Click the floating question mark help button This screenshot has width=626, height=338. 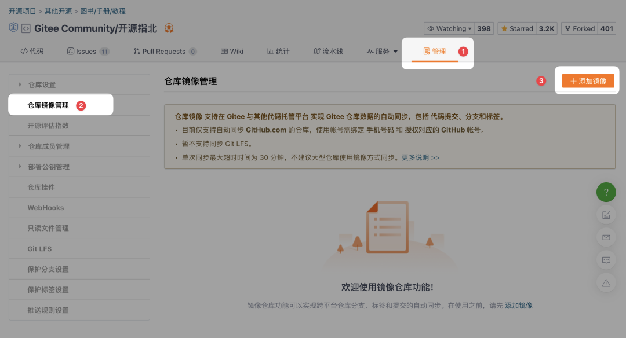coord(606,192)
